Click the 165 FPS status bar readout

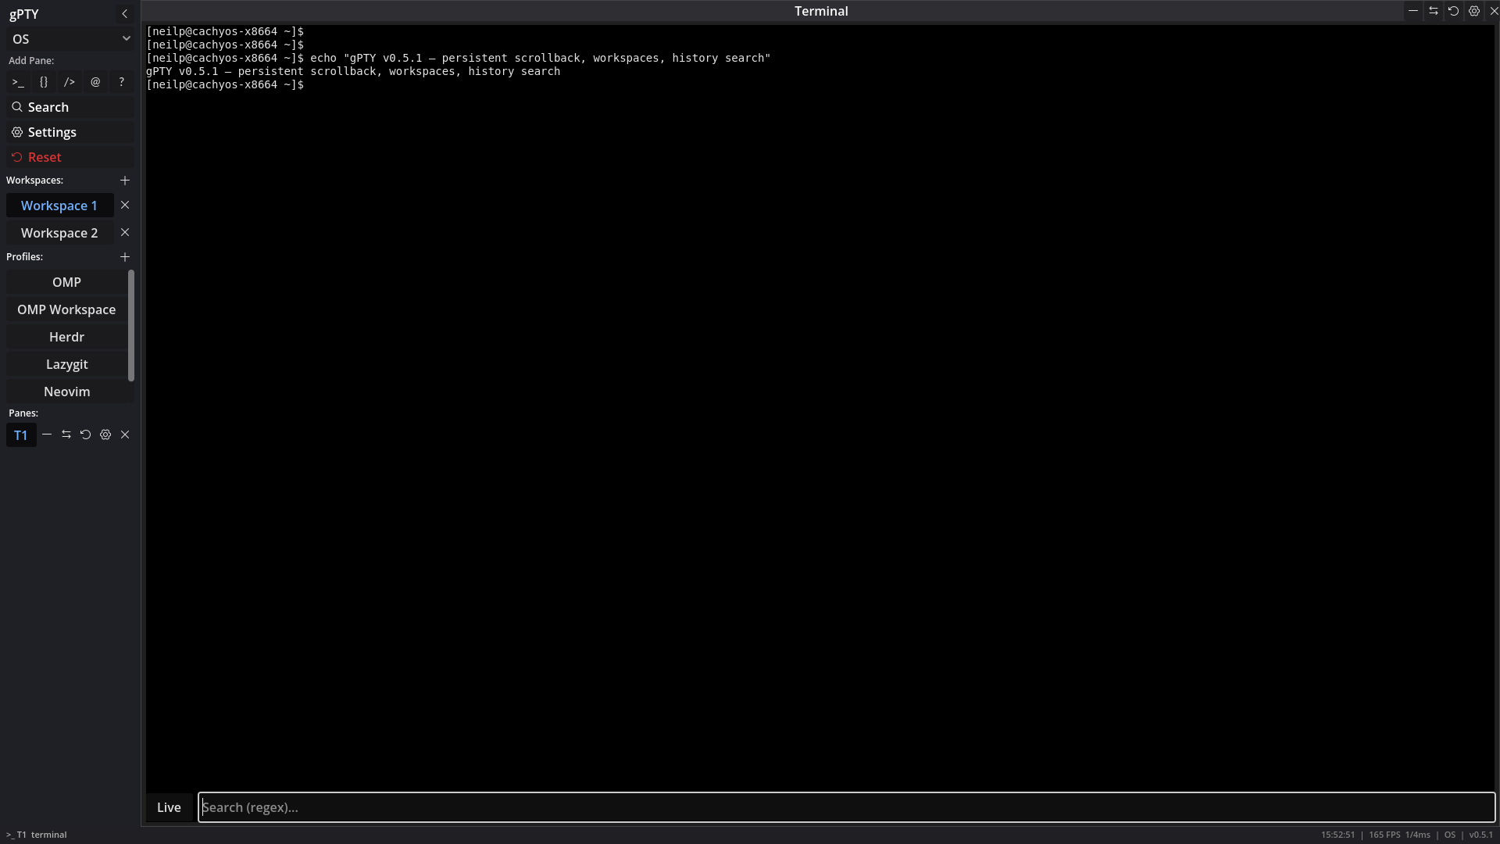click(1384, 835)
